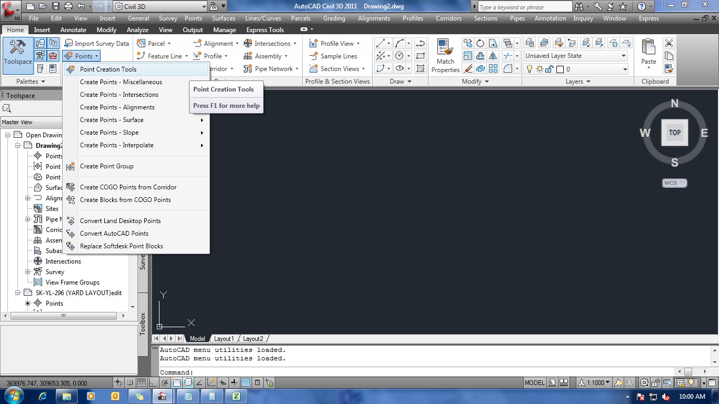Screen dimensions: 719x404
Task: Toggle MODEL space status button
Action: tap(534, 383)
